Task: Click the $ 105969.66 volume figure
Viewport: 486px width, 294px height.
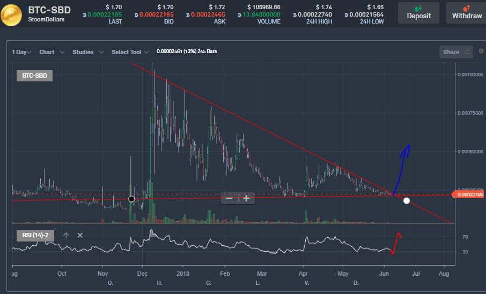Action: 264,7
